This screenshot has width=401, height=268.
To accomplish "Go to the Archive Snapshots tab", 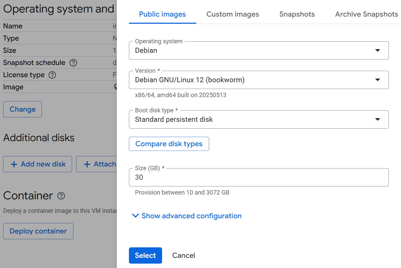I will 366,14.
